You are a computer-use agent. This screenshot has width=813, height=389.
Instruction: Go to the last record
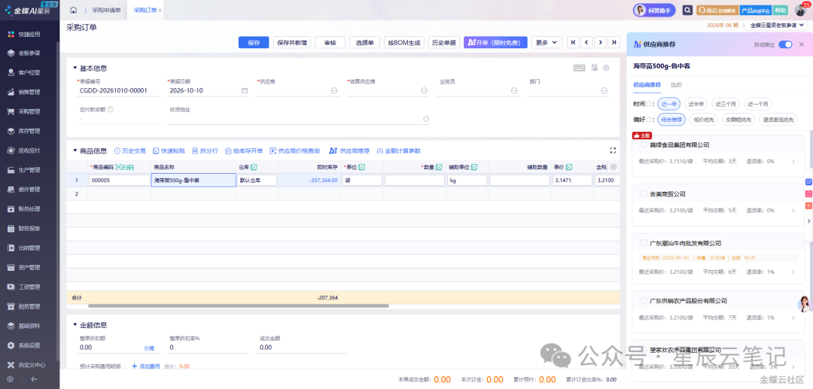[614, 42]
